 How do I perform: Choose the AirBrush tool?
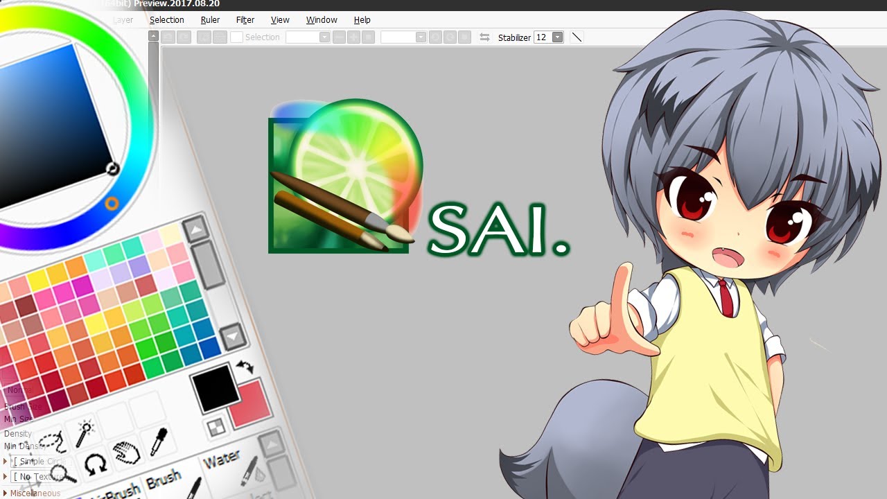pyautogui.click(x=114, y=492)
